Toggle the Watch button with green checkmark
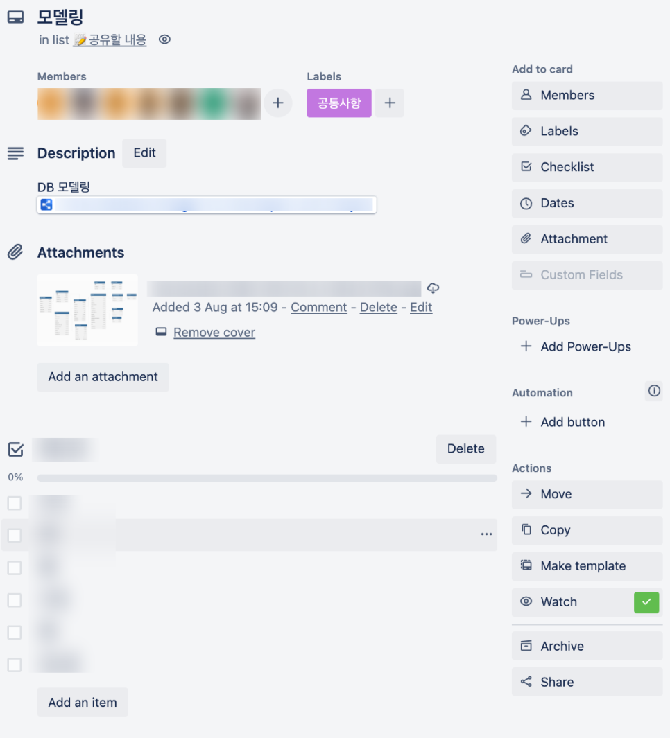Screen dimensions: 670x738 [x=587, y=602]
